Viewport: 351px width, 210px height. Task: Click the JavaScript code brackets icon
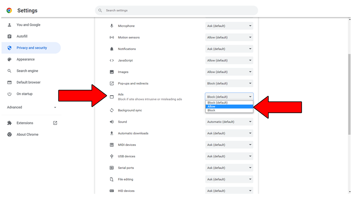click(111, 61)
